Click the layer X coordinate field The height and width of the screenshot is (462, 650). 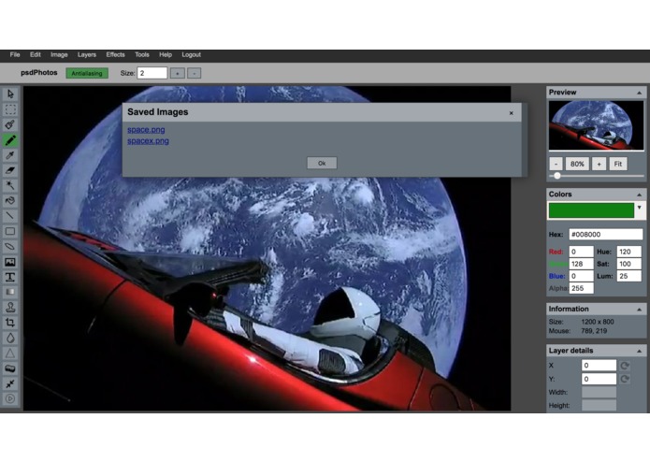point(599,366)
